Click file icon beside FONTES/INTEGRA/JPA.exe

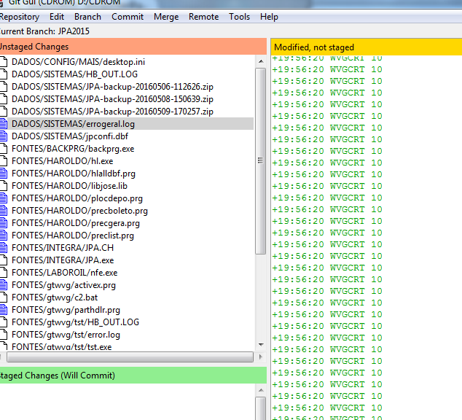(x=3, y=260)
